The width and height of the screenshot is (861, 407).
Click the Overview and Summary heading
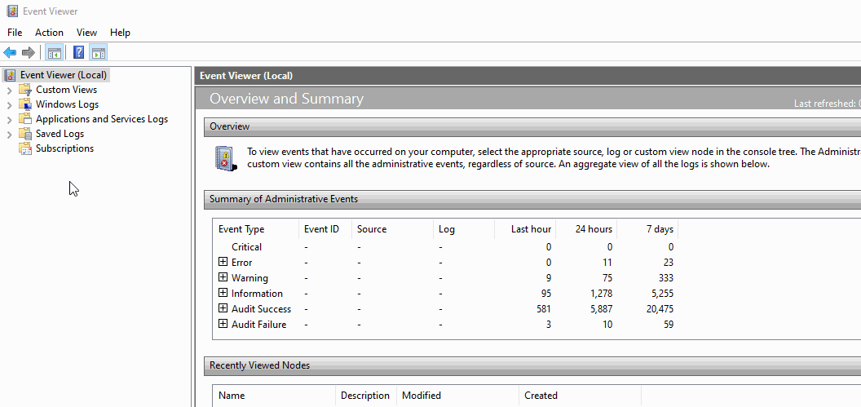pyautogui.click(x=287, y=99)
